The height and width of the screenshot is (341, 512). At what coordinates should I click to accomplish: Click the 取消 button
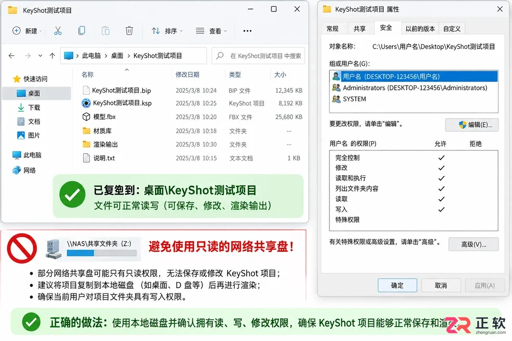(441, 285)
